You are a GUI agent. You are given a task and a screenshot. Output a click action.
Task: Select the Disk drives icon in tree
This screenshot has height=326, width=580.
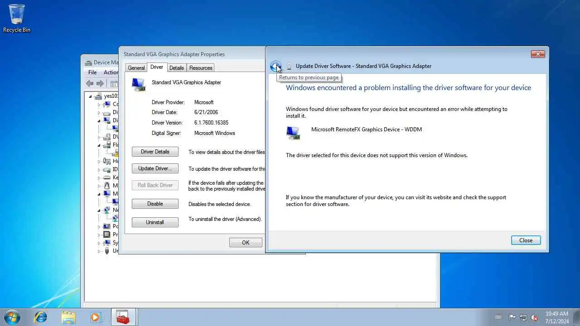[x=106, y=112]
